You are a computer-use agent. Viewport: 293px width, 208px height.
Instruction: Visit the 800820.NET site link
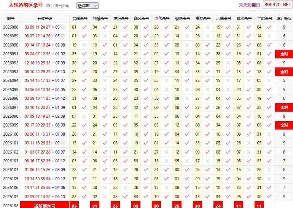click(278, 5)
